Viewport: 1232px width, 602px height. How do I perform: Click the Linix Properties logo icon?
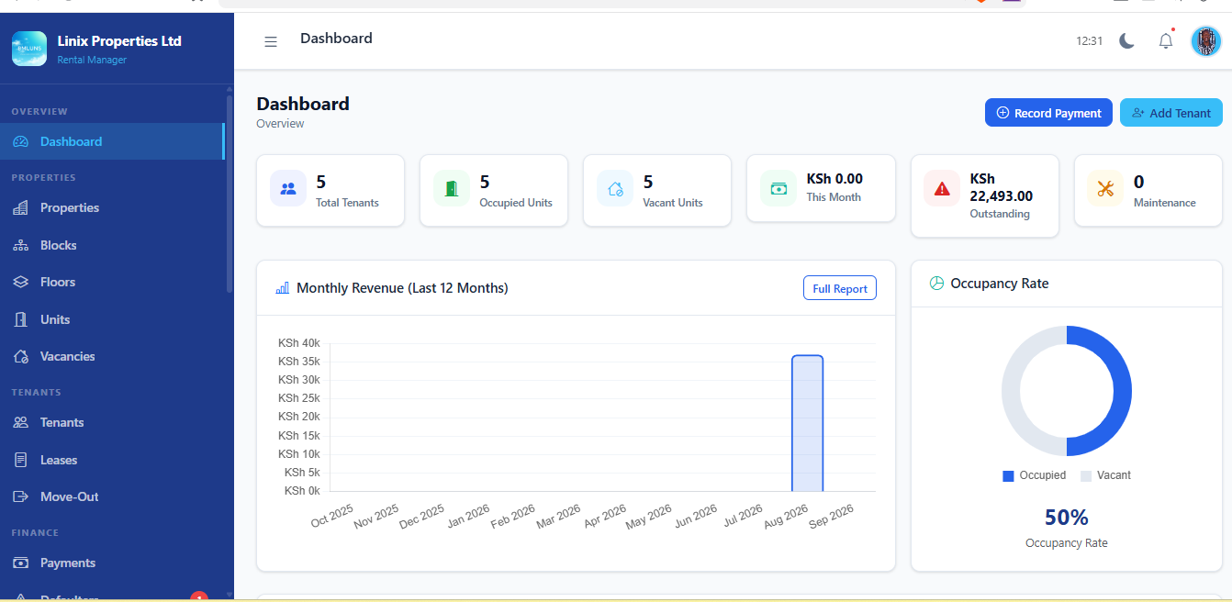pos(29,49)
